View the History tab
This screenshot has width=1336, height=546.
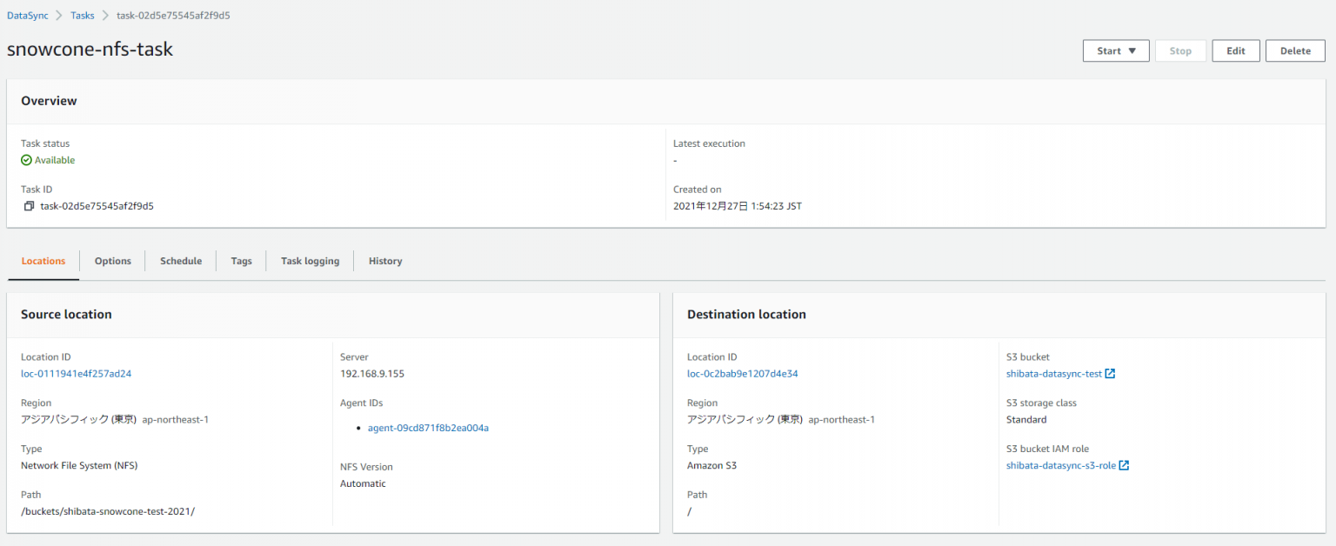pos(384,261)
